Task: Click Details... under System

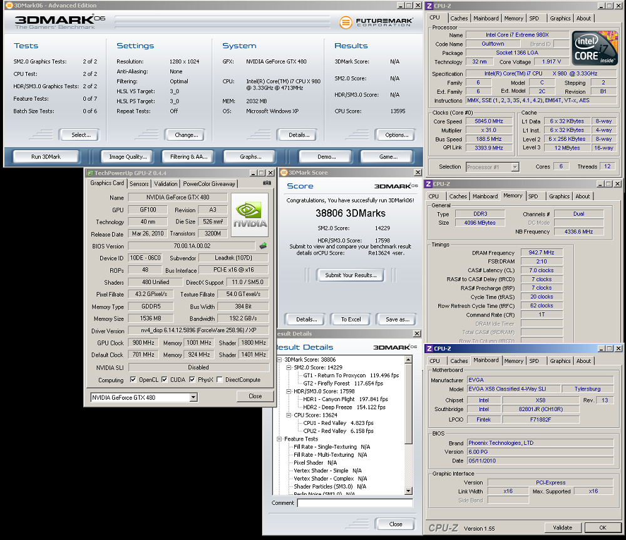Action: (299, 135)
